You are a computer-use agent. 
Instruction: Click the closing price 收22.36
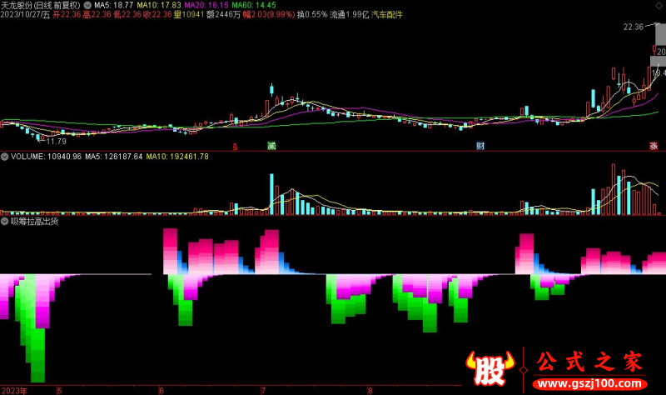157,15
